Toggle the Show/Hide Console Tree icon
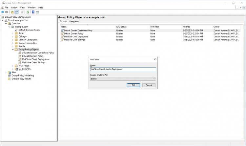Image resolution: width=246 pixels, height=146 pixels. coord(16,12)
